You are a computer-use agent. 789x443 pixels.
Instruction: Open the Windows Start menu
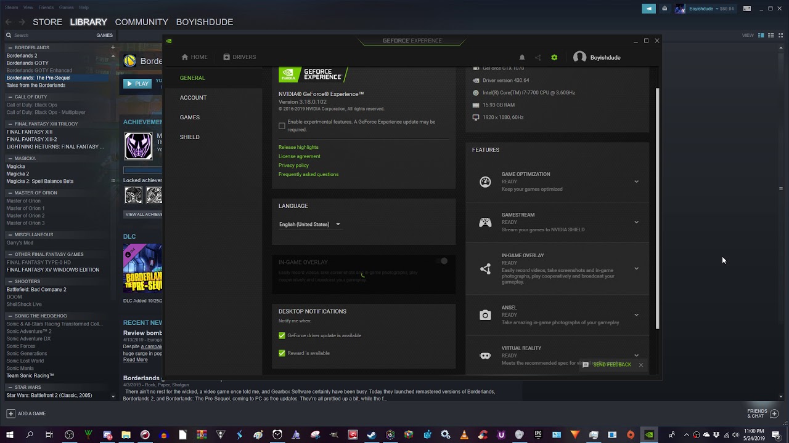coord(9,435)
